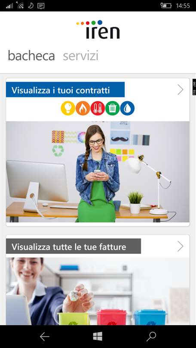Tap the red thermometer heating icon
The height and width of the screenshot is (348, 196).
98,108
